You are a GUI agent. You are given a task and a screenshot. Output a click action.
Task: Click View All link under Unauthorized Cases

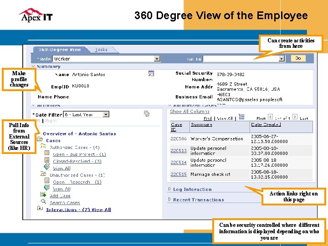click(x=61, y=189)
